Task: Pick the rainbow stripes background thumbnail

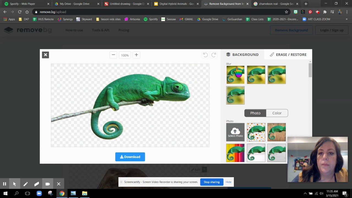Action: pos(235,153)
